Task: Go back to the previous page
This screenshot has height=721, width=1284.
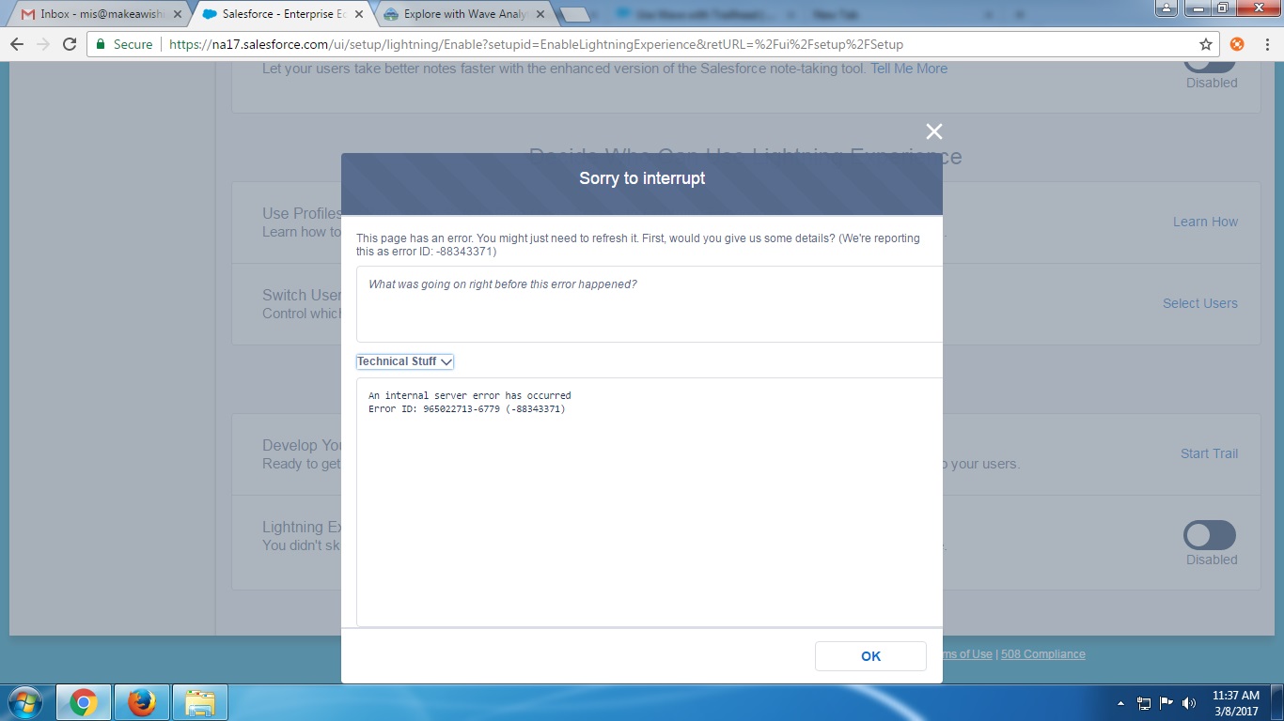Action: tap(17, 44)
